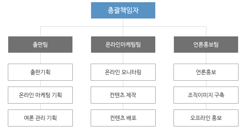Click connector between 언론홍보 and 조직이미지 구축
246x128 pixels.
[206, 84]
